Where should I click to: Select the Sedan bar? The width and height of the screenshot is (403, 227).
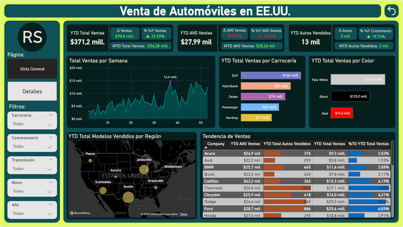click(x=263, y=96)
